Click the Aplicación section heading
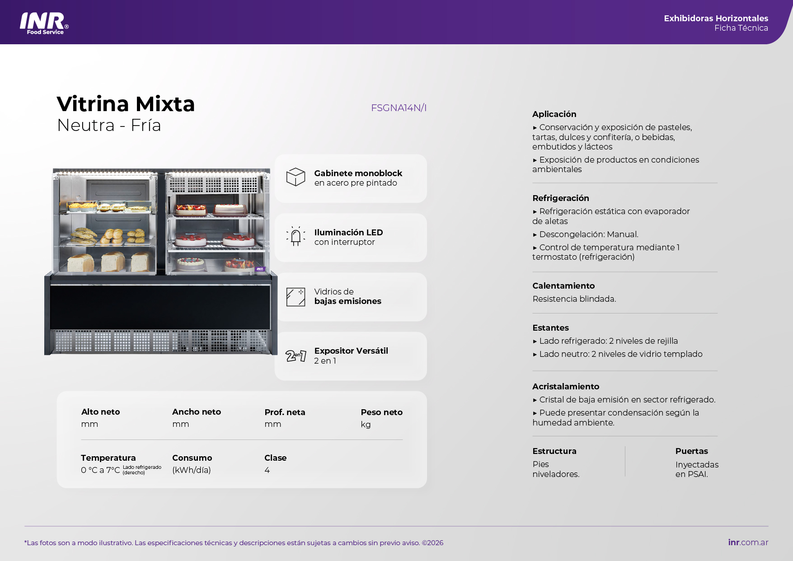Image resolution: width=793 pixels, height=561 pixels. pos(554,114)
